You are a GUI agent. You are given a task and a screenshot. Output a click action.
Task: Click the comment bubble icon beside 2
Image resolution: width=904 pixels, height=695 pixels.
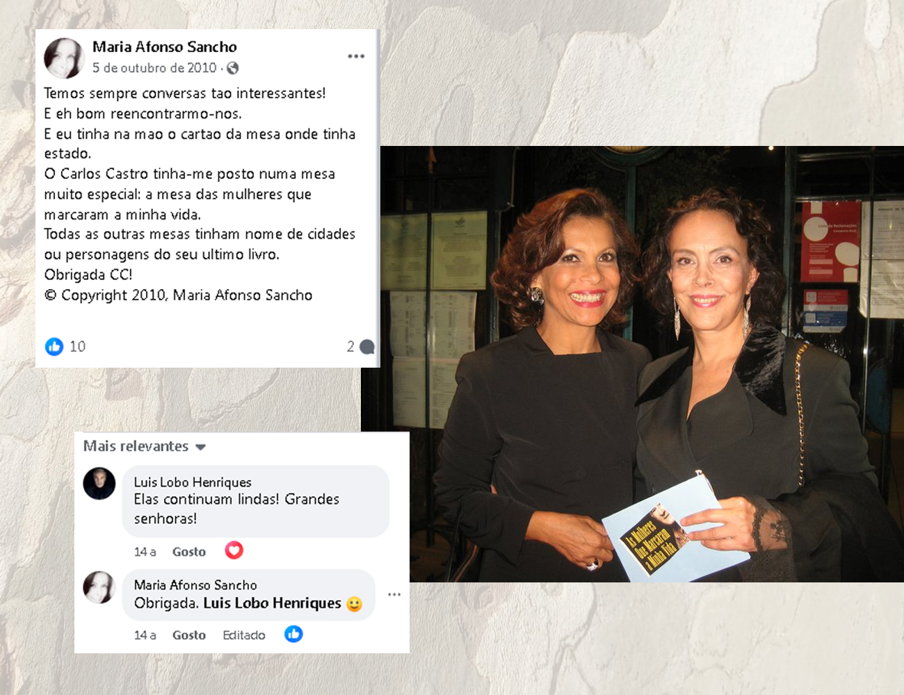click(x=367, y=347)
